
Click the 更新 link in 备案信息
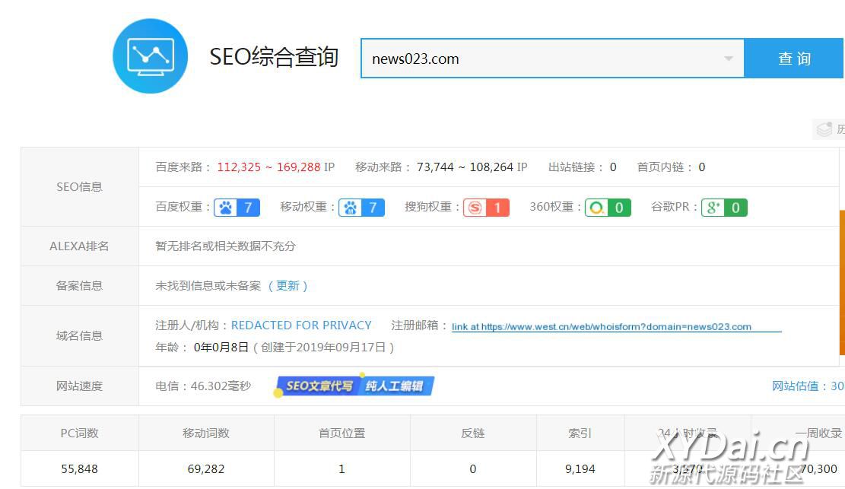287,286
